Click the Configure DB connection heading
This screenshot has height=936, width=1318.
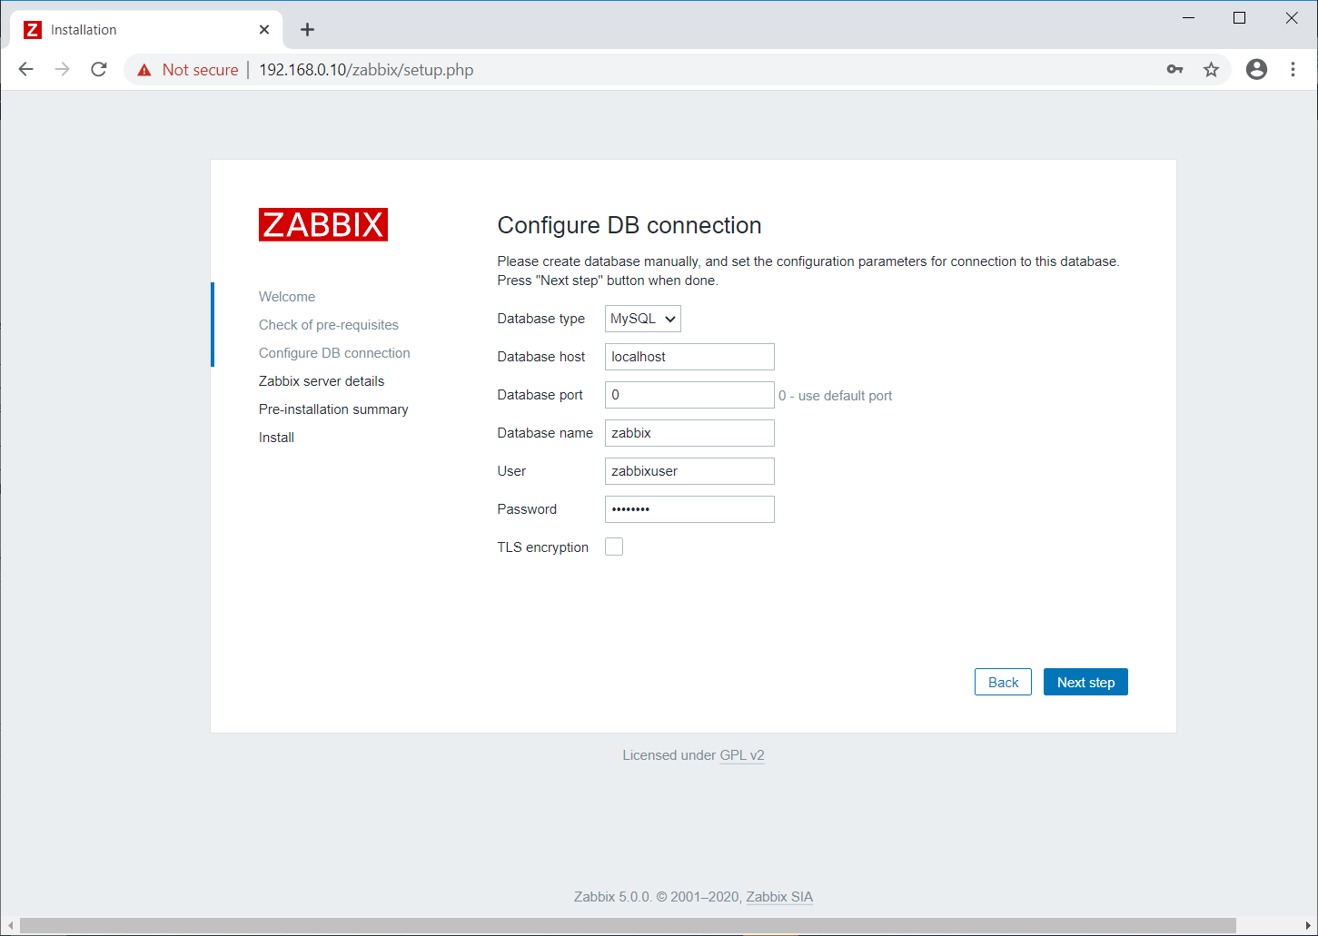click(x=629, y=225)
